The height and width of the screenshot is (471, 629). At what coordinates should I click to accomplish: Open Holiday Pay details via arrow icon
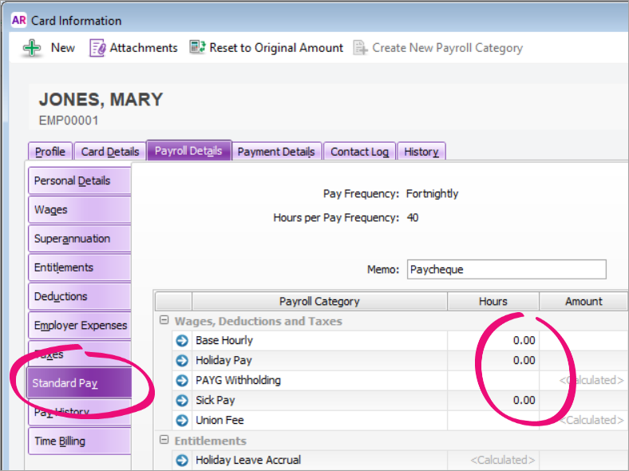pos(182,361)
